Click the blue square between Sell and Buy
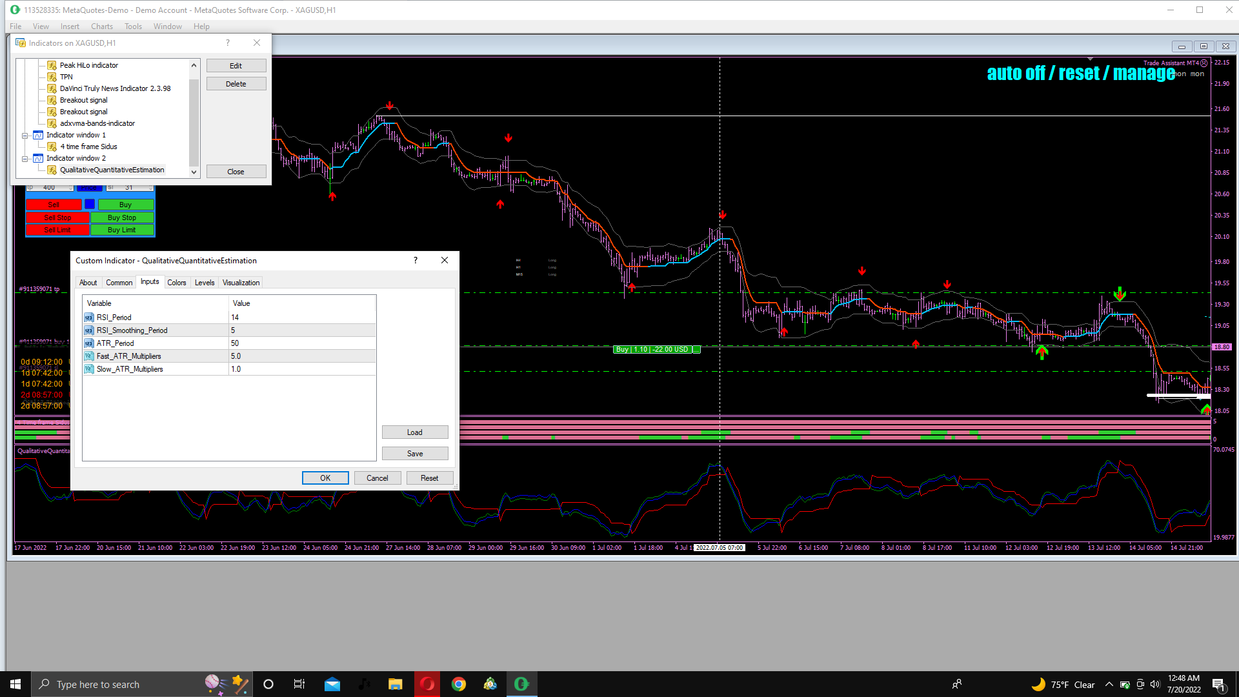Screen dimensions: 1239x697 pos(90,205)
